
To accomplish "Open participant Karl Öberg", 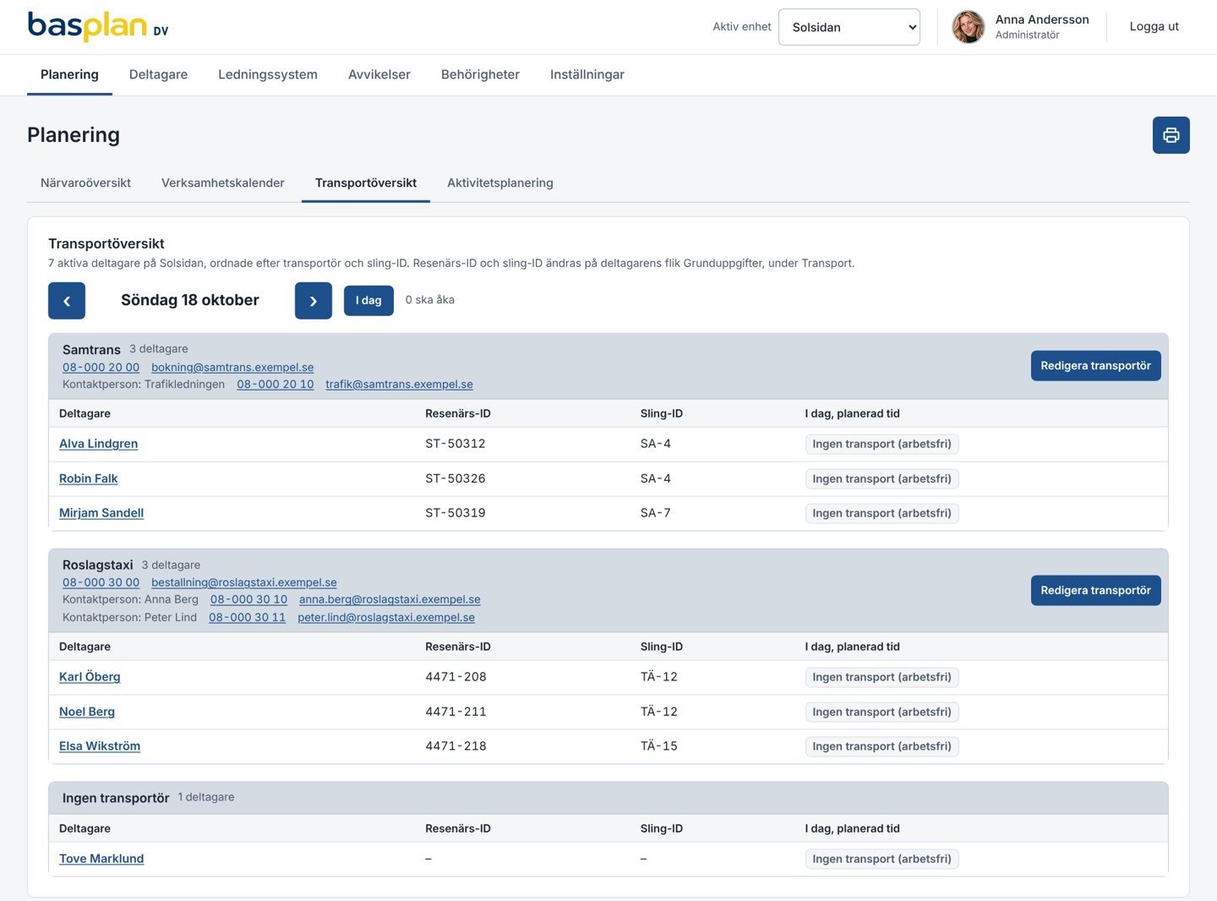I will (x=90, y=677).
